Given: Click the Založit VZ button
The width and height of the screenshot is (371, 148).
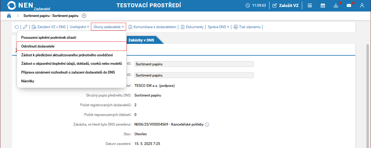Looking at the screenshot, I should coord(286,5).
